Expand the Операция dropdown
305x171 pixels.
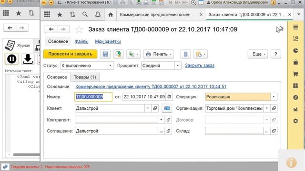point(274,96)
